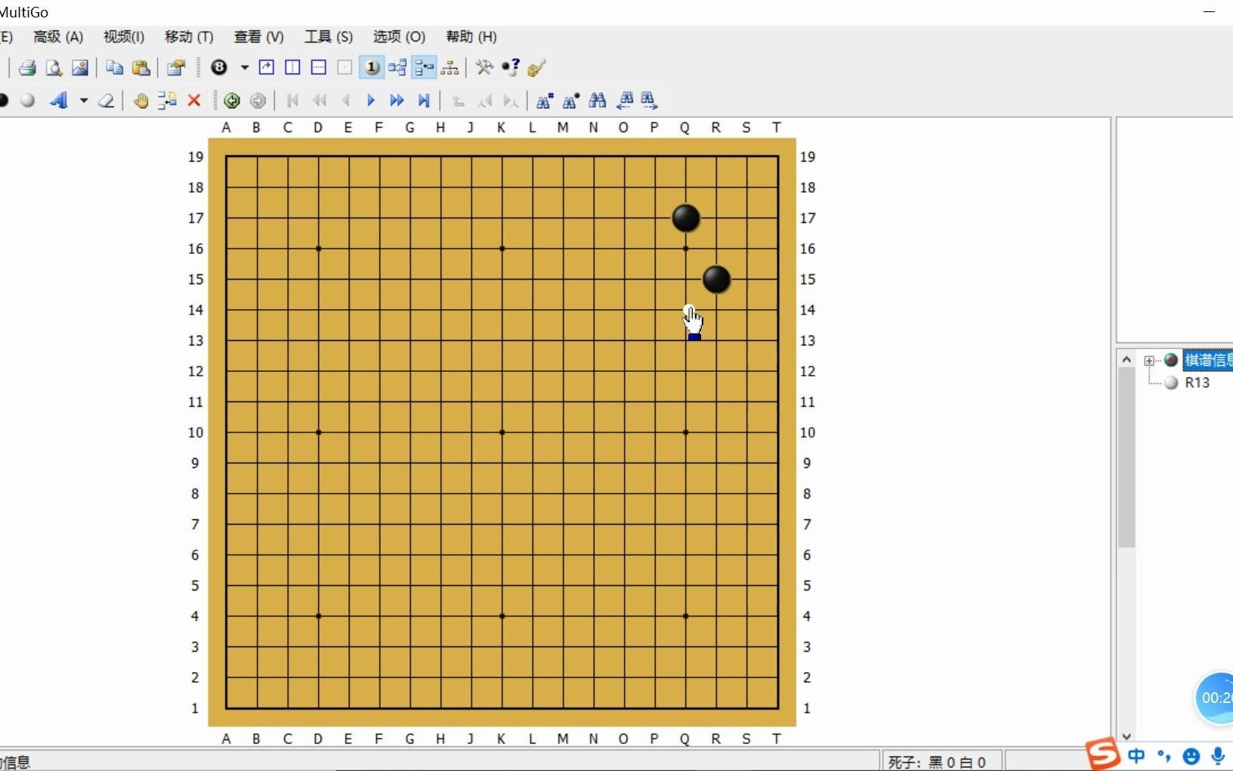The width and height of the screenshot is (1233, 771).
Task: Open game properties icon with pointing hand
Action: pyautogui.click(x=176, y=68)
